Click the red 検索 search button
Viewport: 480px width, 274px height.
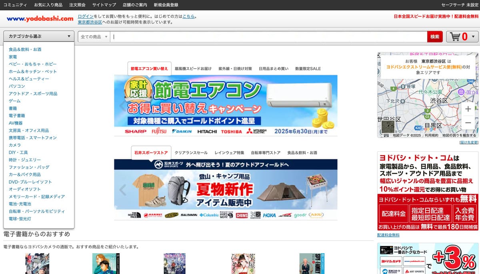point(435,37)
